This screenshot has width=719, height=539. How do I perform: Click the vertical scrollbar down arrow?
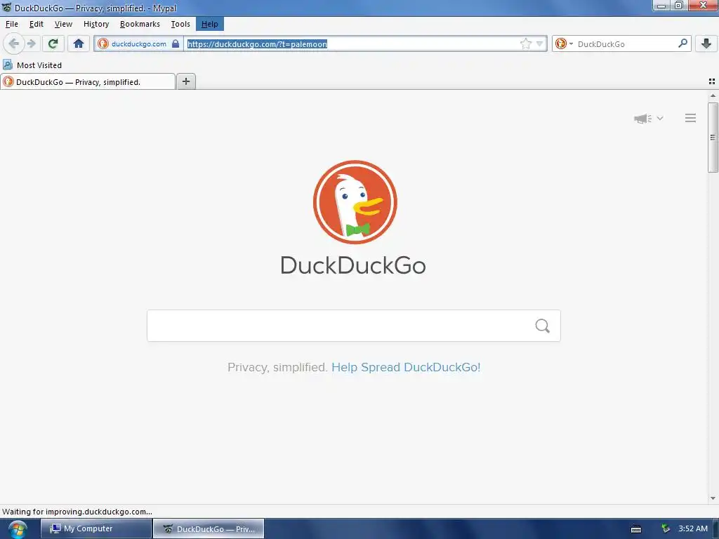click(713, 498)
